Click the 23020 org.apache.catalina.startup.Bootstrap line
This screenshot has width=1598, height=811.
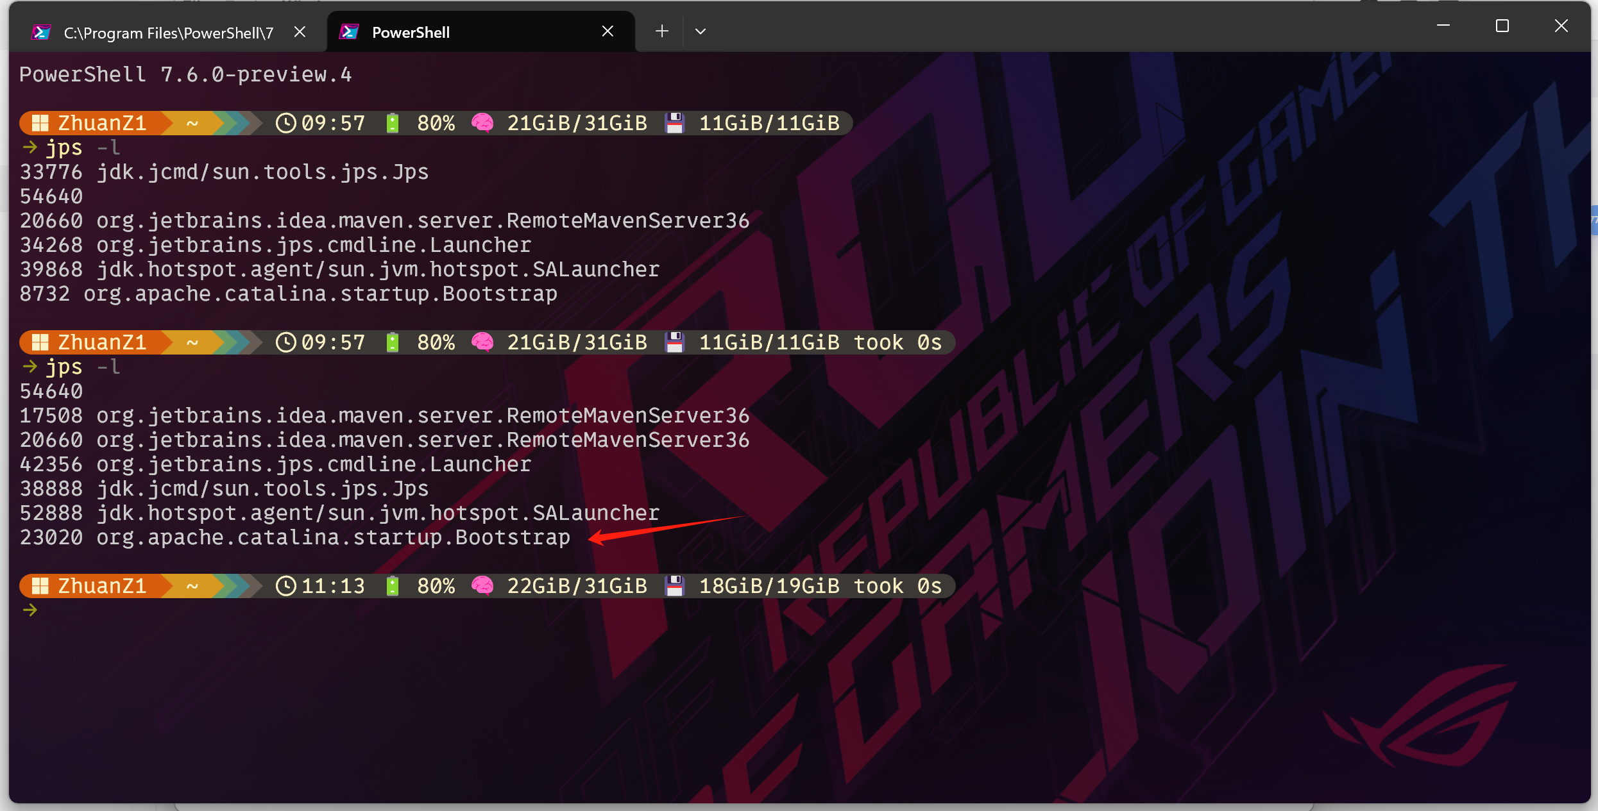[295, 537]
